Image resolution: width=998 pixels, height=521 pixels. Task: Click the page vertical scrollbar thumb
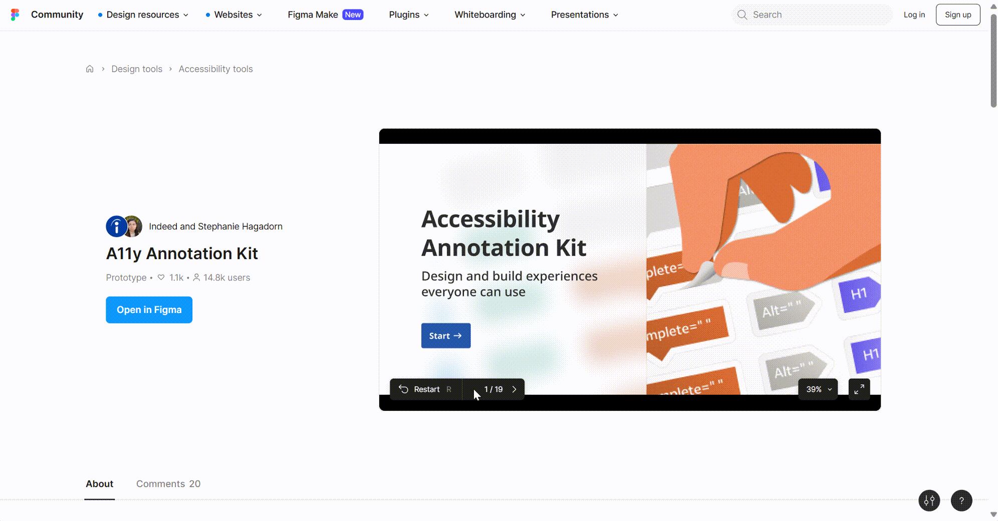[993, 60]
